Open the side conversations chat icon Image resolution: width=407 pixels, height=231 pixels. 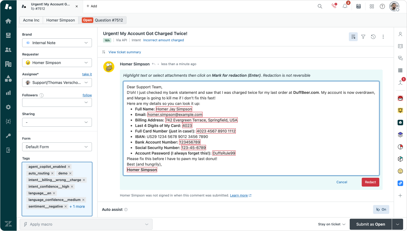point(400,58)
